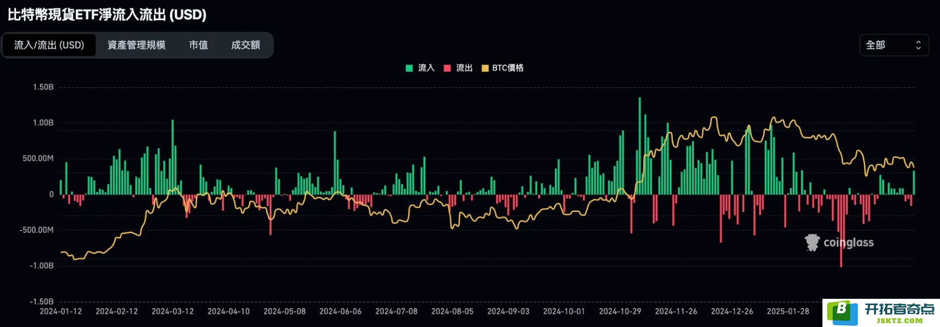The width and height of the screenshot is (940, 327).
Task: Click the 2024-06-06 date label
Action: (340, 311)
